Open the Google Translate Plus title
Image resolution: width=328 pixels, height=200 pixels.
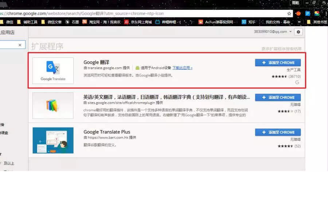pos(107,132)
